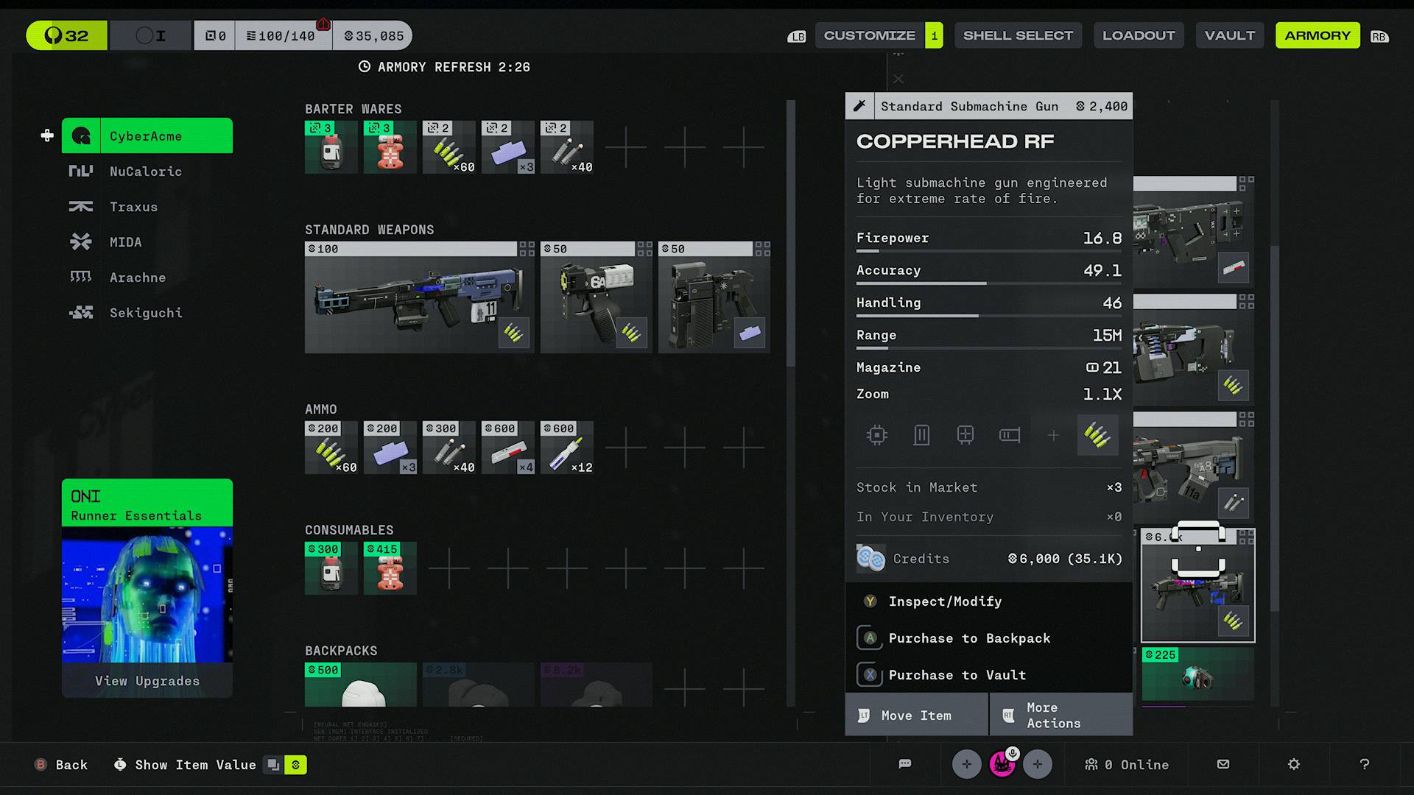Open the SHELL SELECT tab
This screenshot has height=795, width=1414.
click(1018, 35)
